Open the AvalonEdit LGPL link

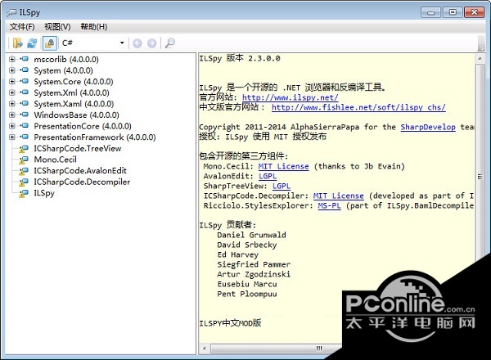[x=268, y=176]
